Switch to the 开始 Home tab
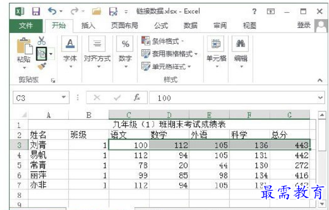The image size is (329, 210). click(x=59, y=26)
